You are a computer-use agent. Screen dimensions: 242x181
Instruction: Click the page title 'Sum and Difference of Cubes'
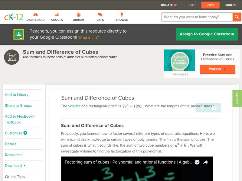pyautogui.click(x=60, y=52)
